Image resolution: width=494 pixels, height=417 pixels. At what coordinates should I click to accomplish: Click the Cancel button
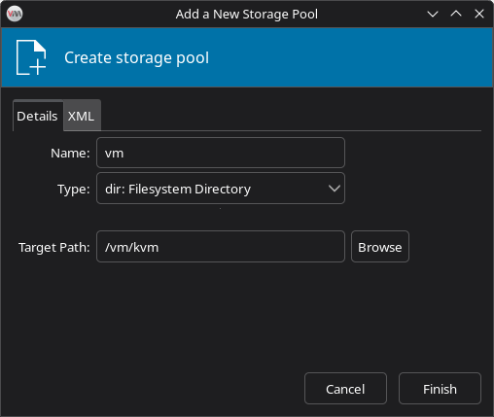click(345, 389)
